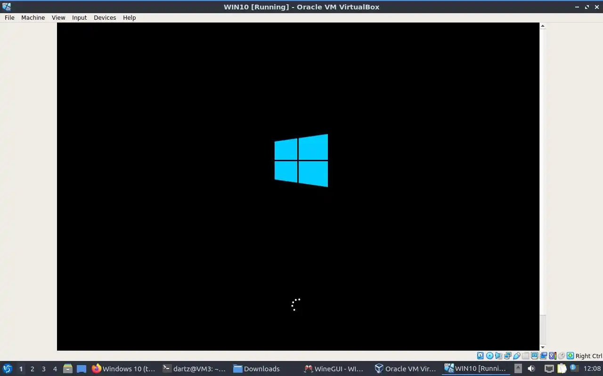Open the Input menu

tap(79, 17)
